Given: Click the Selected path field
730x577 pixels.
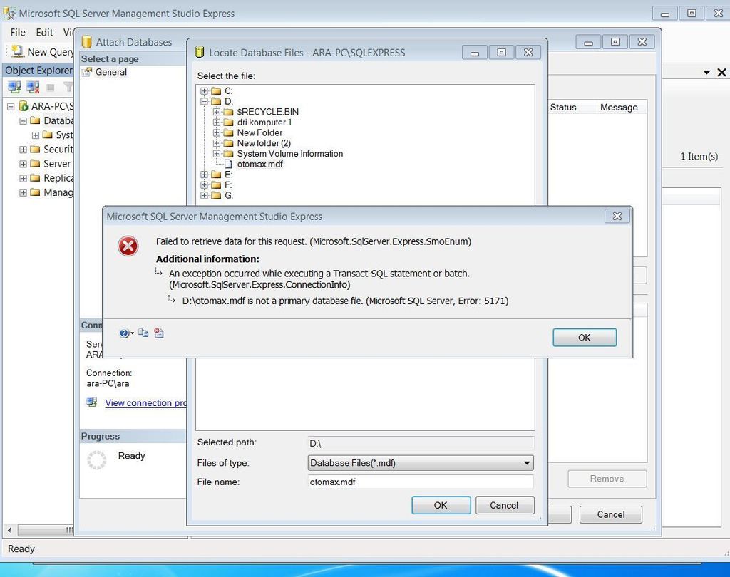Looking at the screenshot, I should coord(421,443).
